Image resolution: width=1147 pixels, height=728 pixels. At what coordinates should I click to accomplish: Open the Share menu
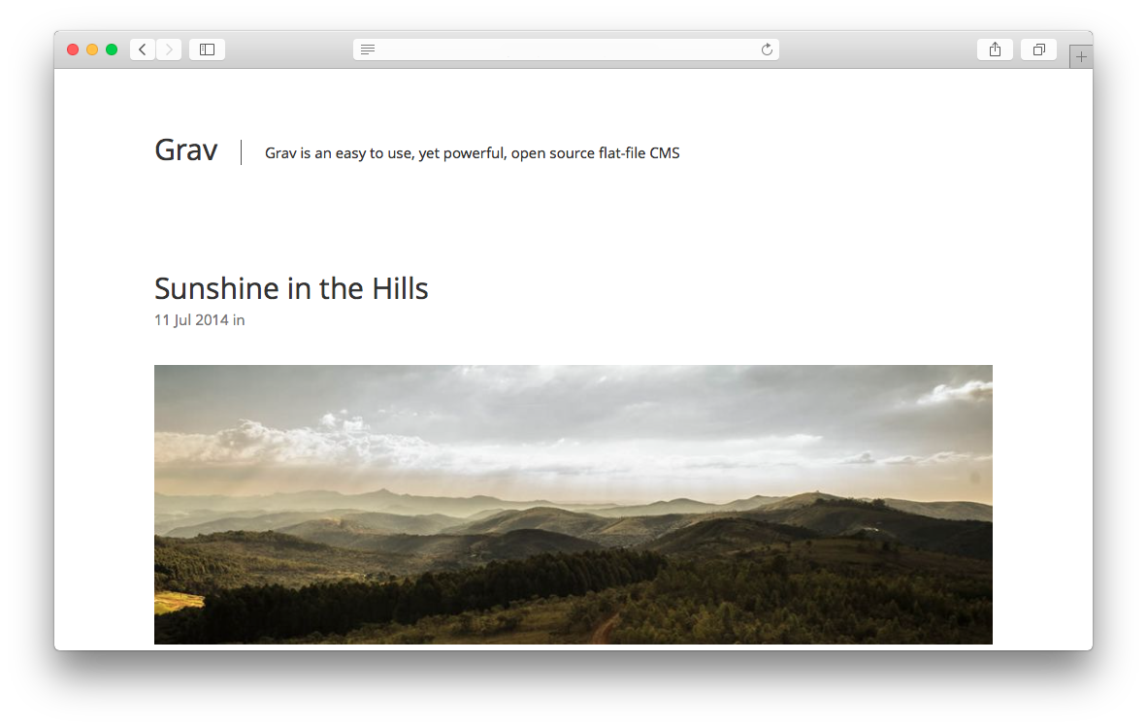click(x=995, y=50)
